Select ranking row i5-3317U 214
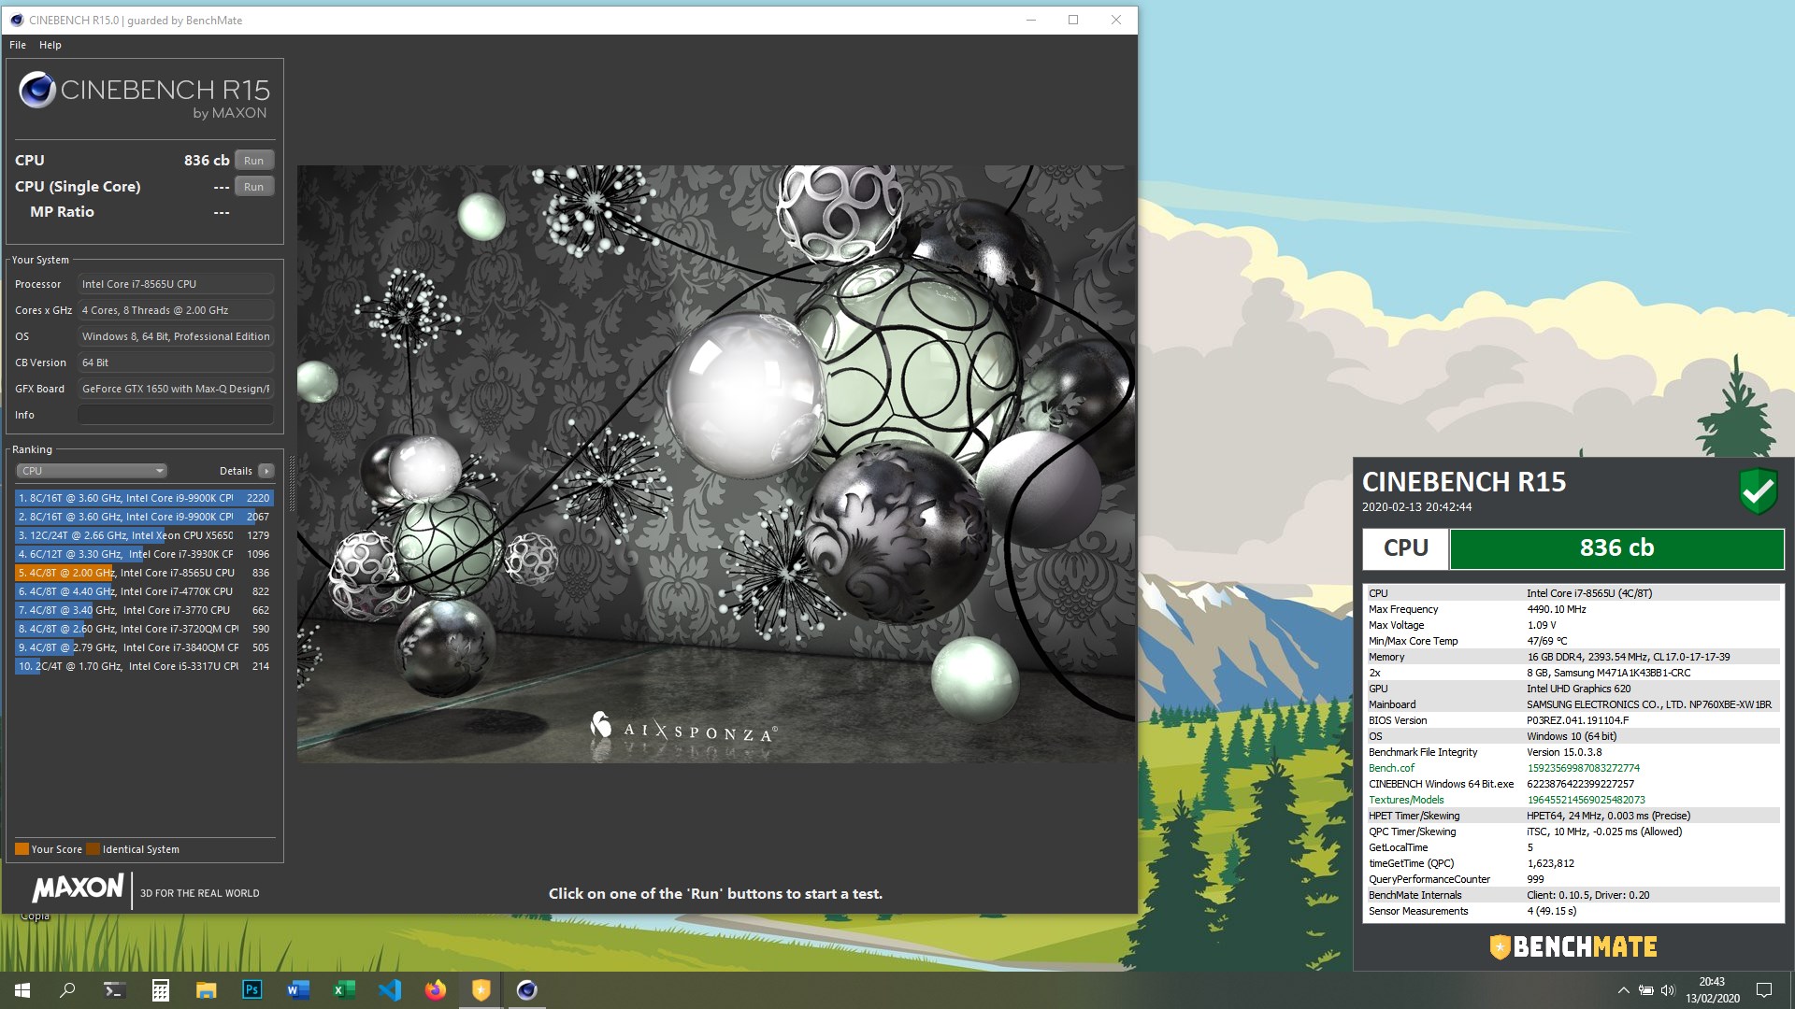The width and height of the screenshot is (1795, 1009). 144,666
